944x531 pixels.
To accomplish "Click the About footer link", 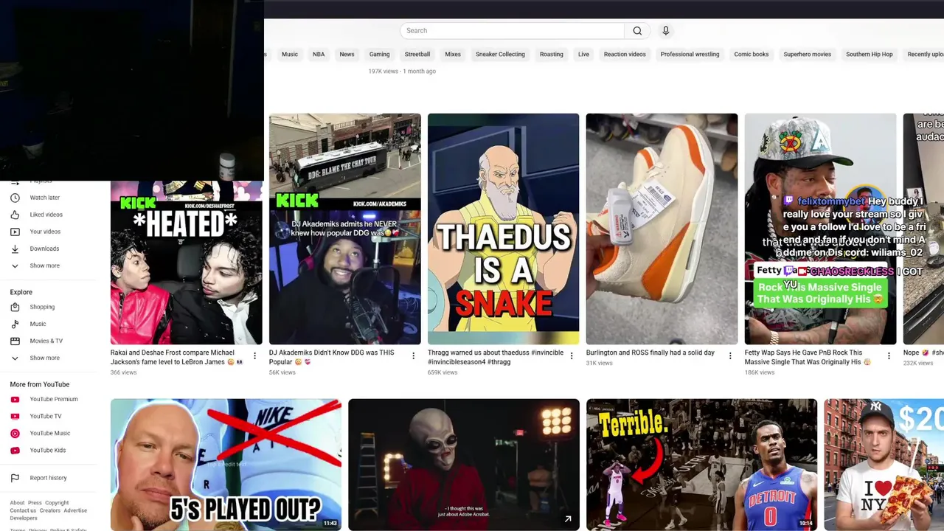I will click(17, 503).
